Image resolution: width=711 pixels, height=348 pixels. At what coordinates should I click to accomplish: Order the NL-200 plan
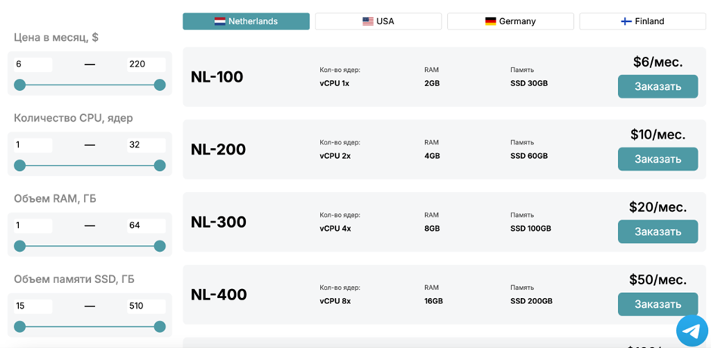(x=657, y=159)
